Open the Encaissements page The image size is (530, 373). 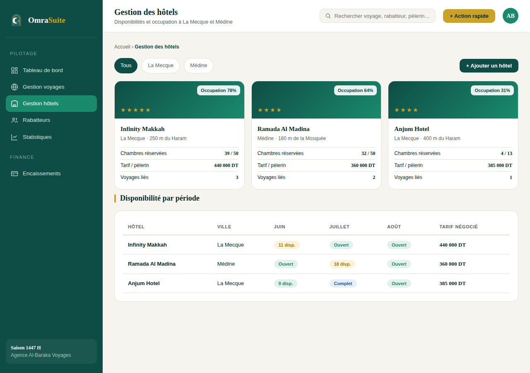pos(51,174)
